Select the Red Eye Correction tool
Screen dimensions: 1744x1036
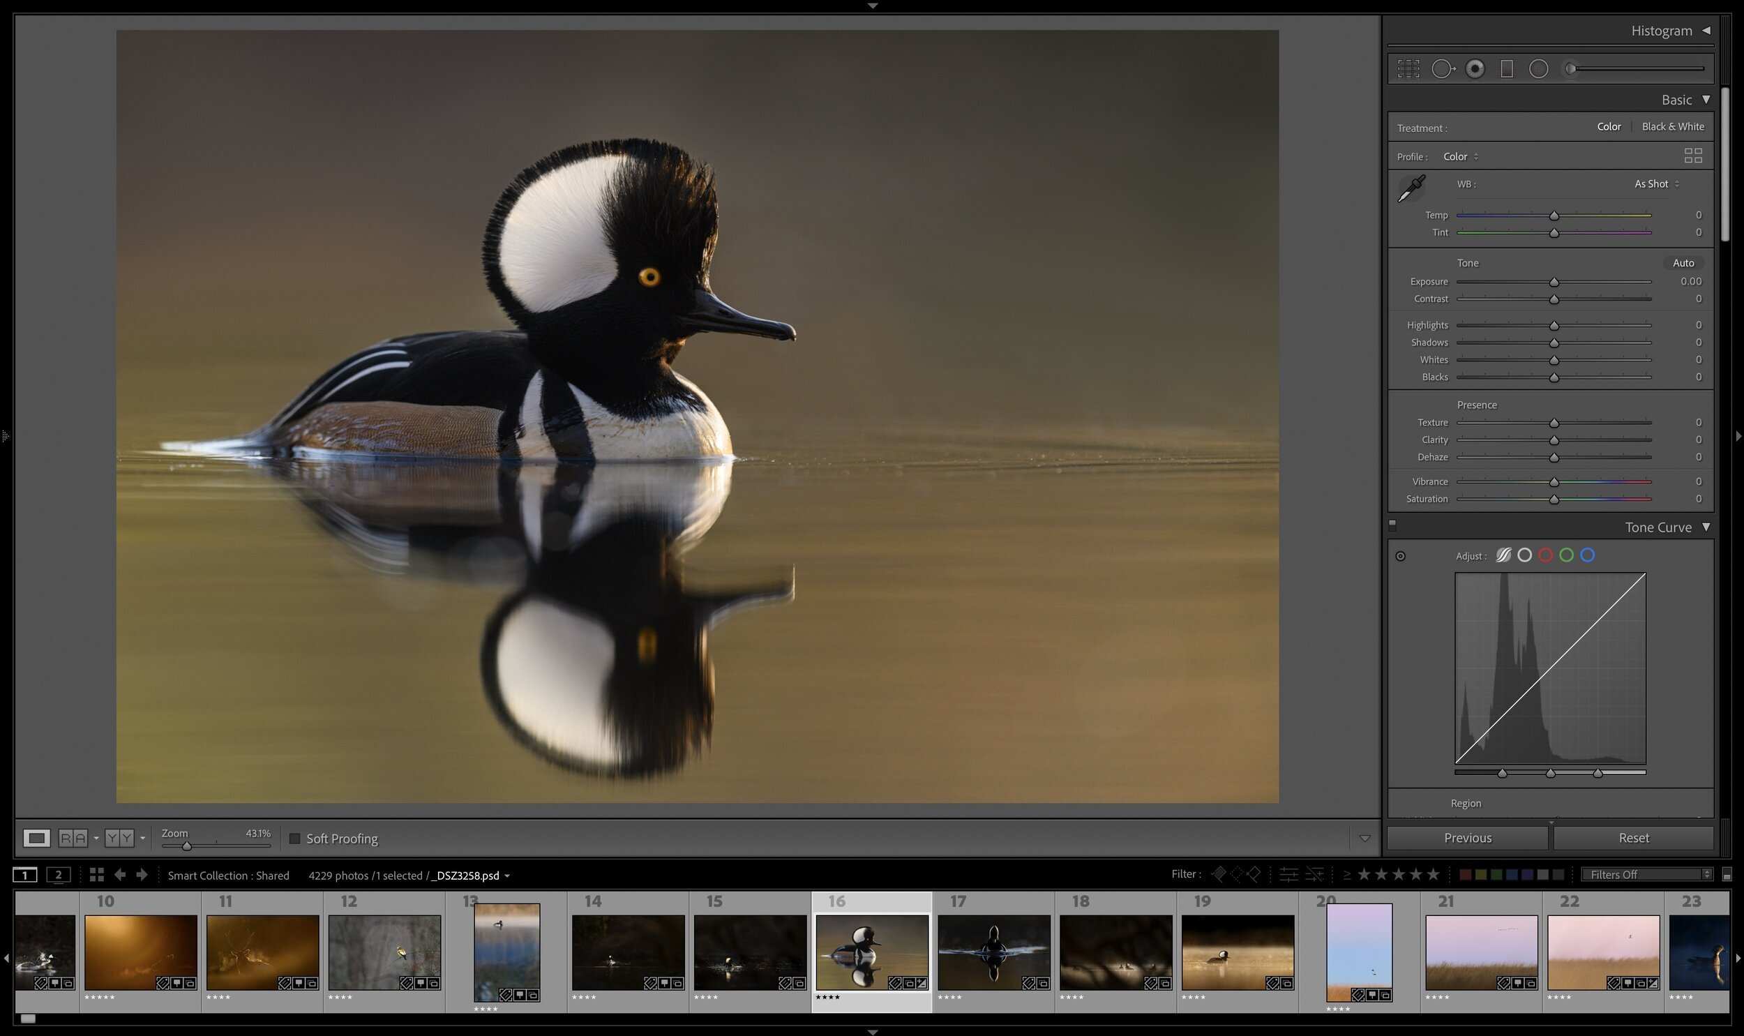(1475, 68)
